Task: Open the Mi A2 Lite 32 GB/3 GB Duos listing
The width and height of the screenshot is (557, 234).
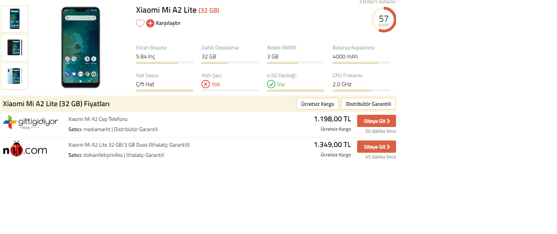Action: [129, 145]
